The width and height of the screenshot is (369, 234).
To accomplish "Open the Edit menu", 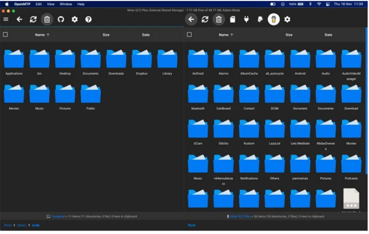I will click(x=38, y=4).
